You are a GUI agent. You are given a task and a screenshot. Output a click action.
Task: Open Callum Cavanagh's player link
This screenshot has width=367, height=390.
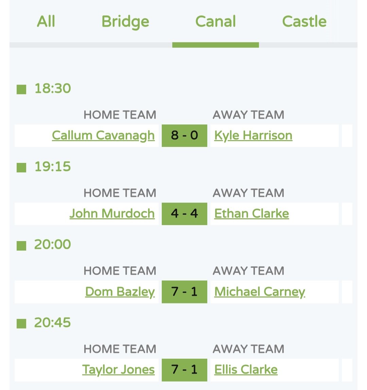click(103, 136)
